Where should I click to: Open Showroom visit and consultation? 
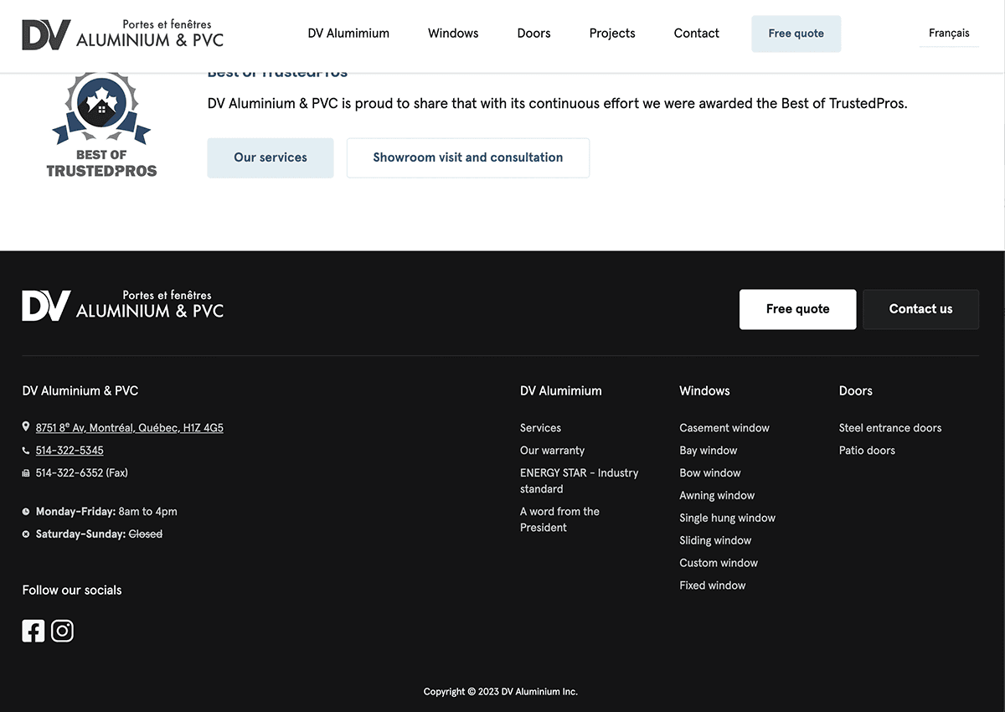pos(468,157)
